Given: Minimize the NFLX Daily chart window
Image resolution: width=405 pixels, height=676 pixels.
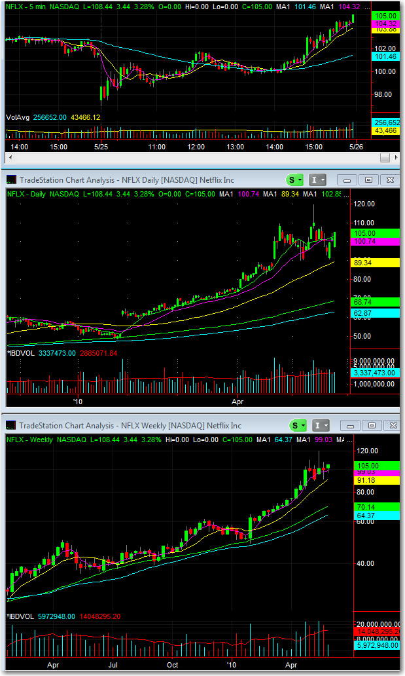Looking at the screenshot, I should pyautogui.click(x=347, y=179).
